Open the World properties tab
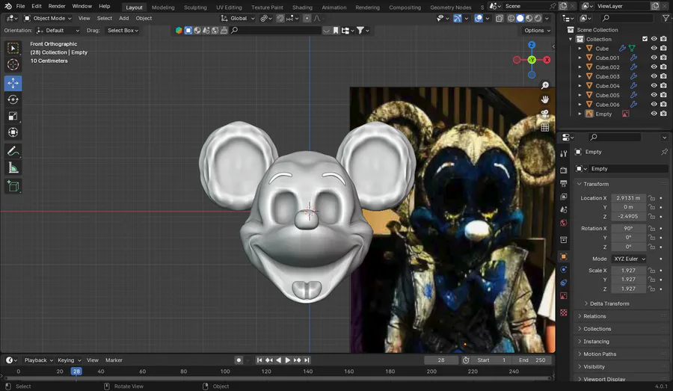 pos(564,223)
